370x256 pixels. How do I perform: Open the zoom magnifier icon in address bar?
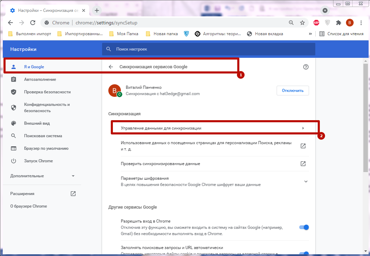[291, 23]
